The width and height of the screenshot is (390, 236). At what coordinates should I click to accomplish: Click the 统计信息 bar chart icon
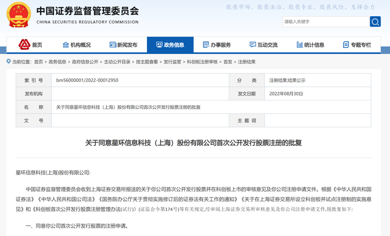pos(300,45)
